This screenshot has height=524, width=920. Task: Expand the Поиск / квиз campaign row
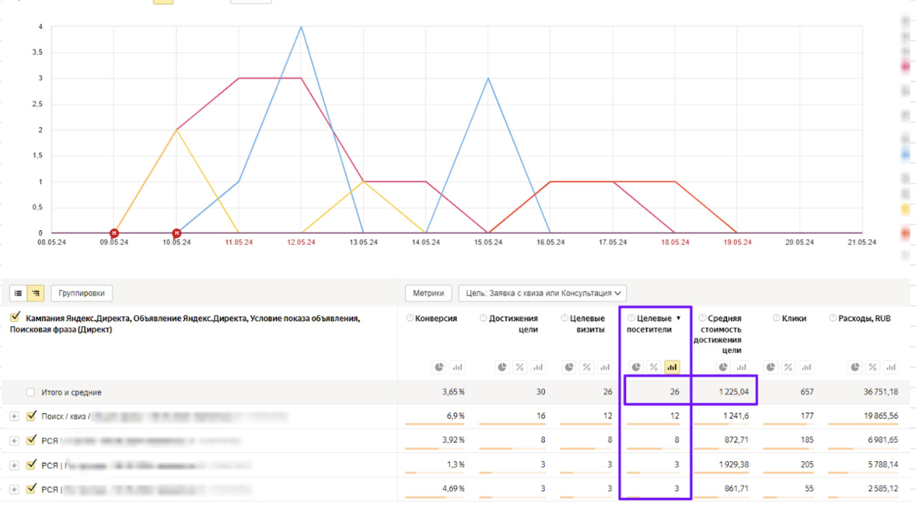point(14,416)
